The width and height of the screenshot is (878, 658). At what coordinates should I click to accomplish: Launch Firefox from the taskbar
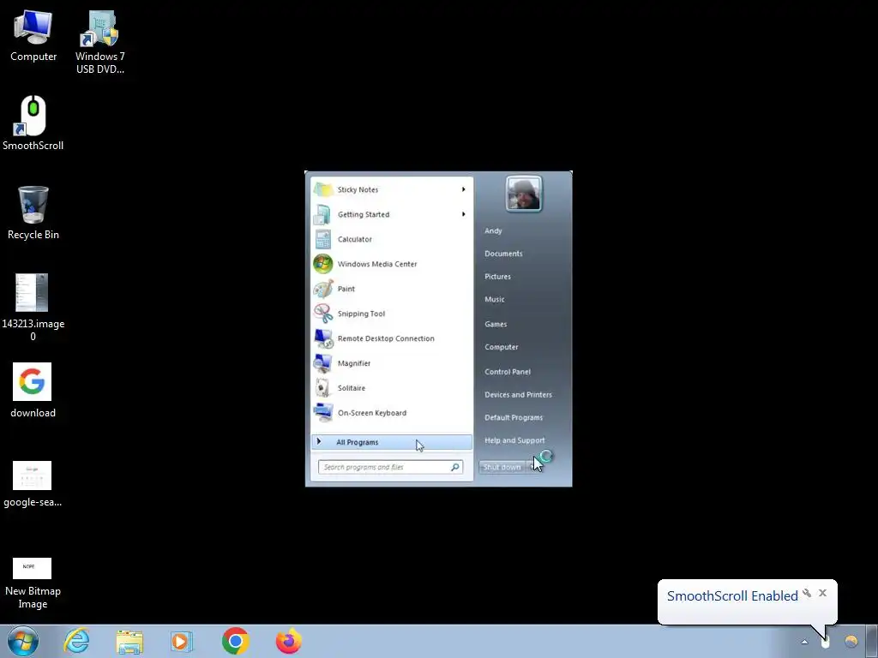pyautogui.click(x=288, y=641)
